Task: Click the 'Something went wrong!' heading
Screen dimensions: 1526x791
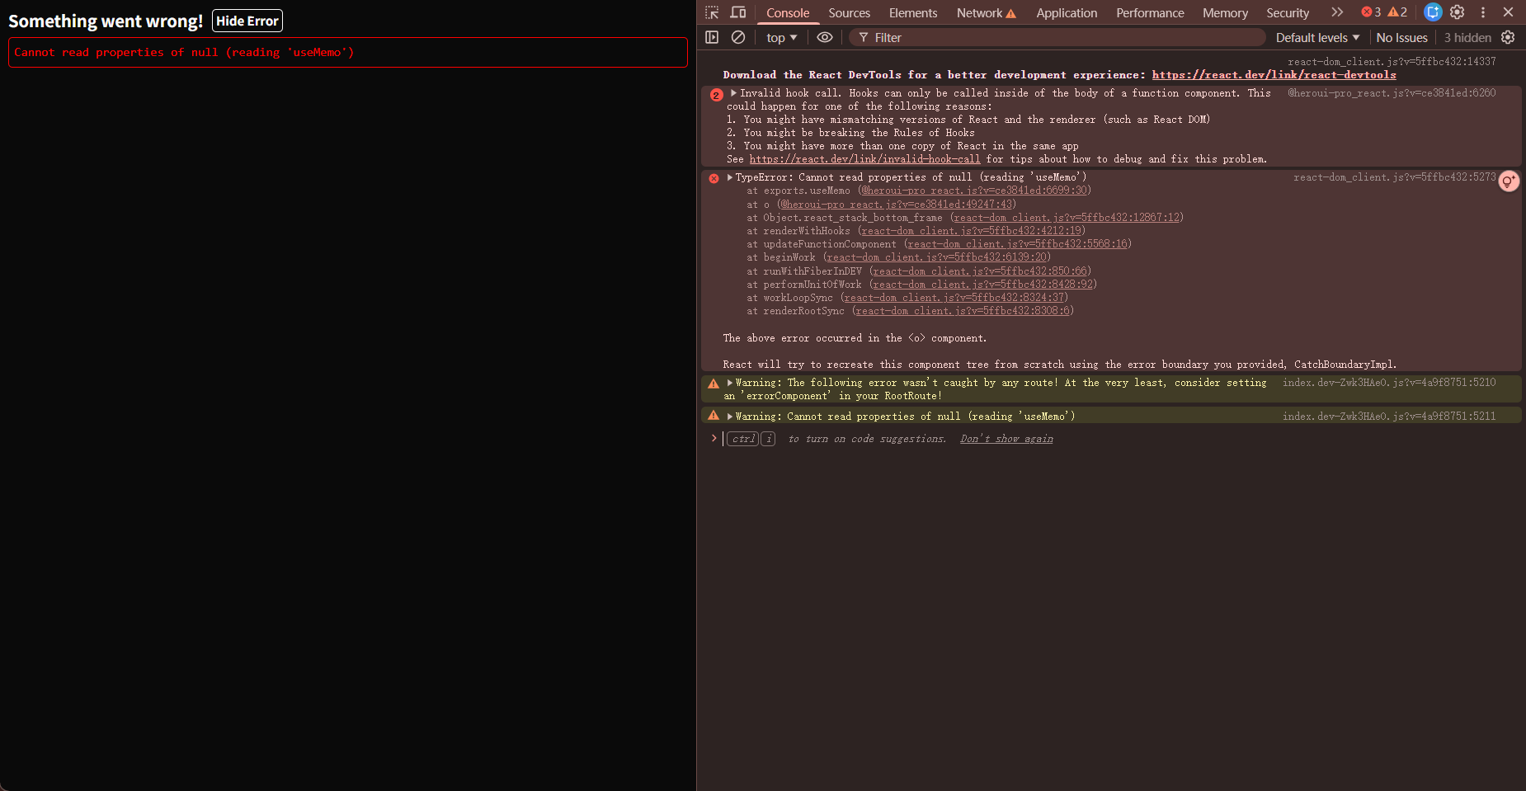Action: tap(106, 21)
